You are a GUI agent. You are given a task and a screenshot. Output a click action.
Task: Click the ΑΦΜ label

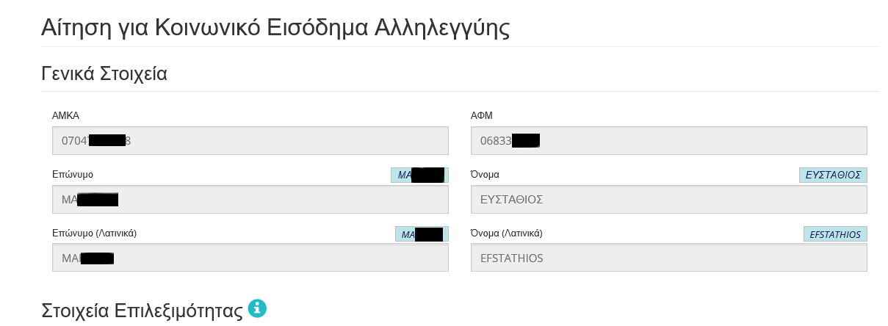point(481,116)
